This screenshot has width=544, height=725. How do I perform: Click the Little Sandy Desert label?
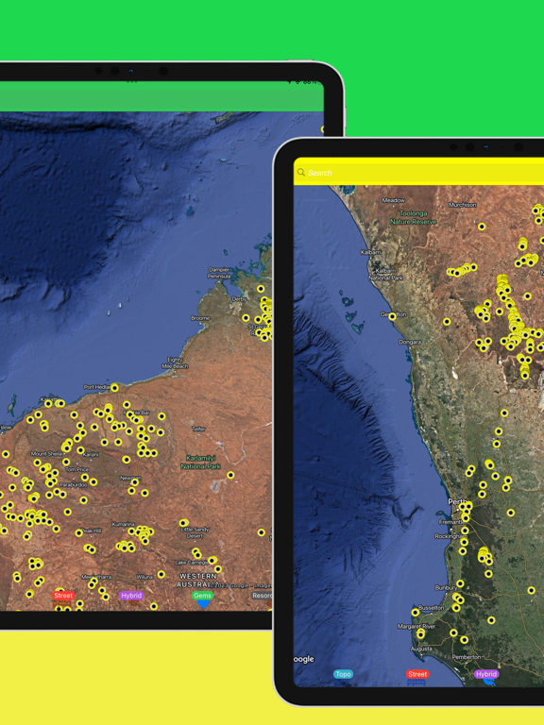pos(195,532)
